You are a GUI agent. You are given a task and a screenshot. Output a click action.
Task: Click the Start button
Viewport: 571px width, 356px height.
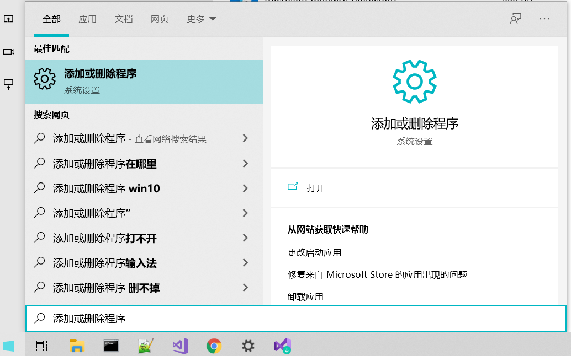pyautogui.click(x=8, y=346)
